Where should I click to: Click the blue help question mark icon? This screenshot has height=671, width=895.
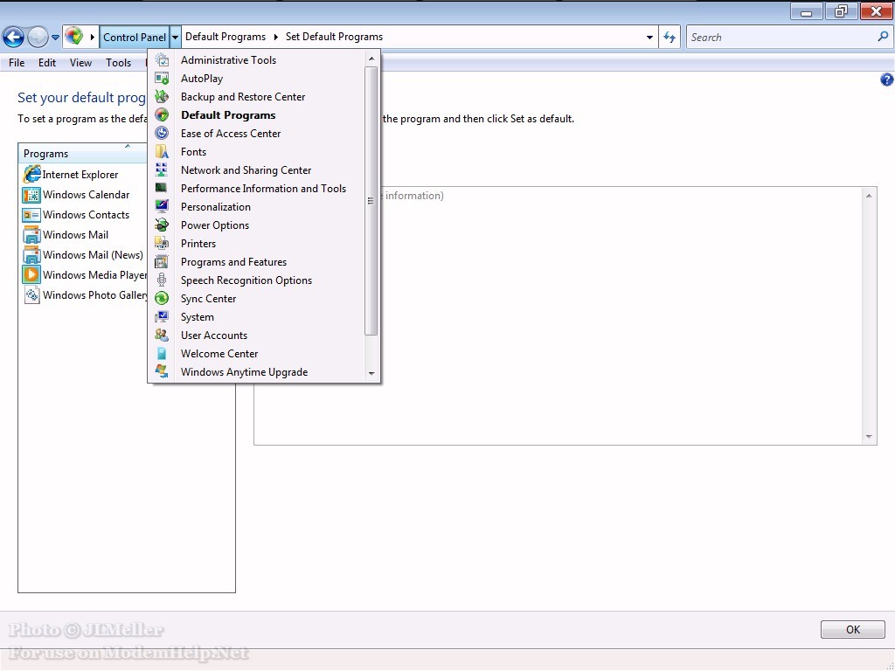[x=886, y=80]
